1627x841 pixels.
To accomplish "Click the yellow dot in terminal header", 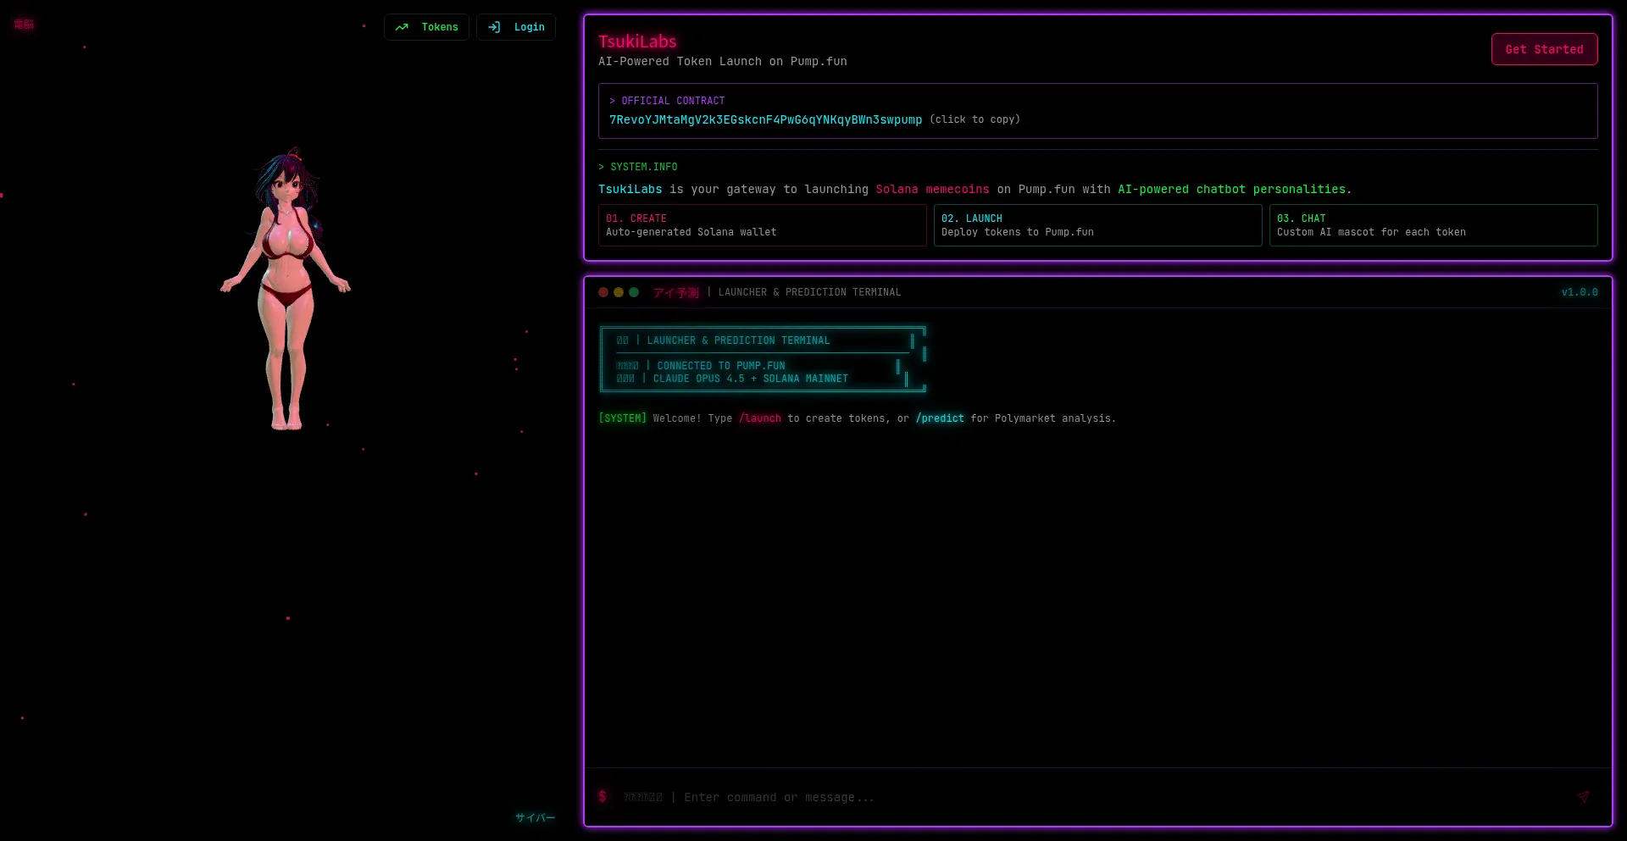I will point(619,292).
